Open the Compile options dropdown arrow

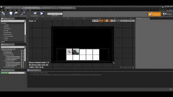pos(7,14)
